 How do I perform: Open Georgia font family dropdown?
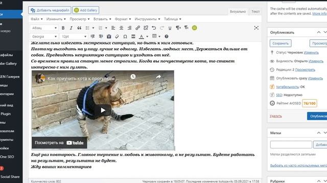[44, 36]
